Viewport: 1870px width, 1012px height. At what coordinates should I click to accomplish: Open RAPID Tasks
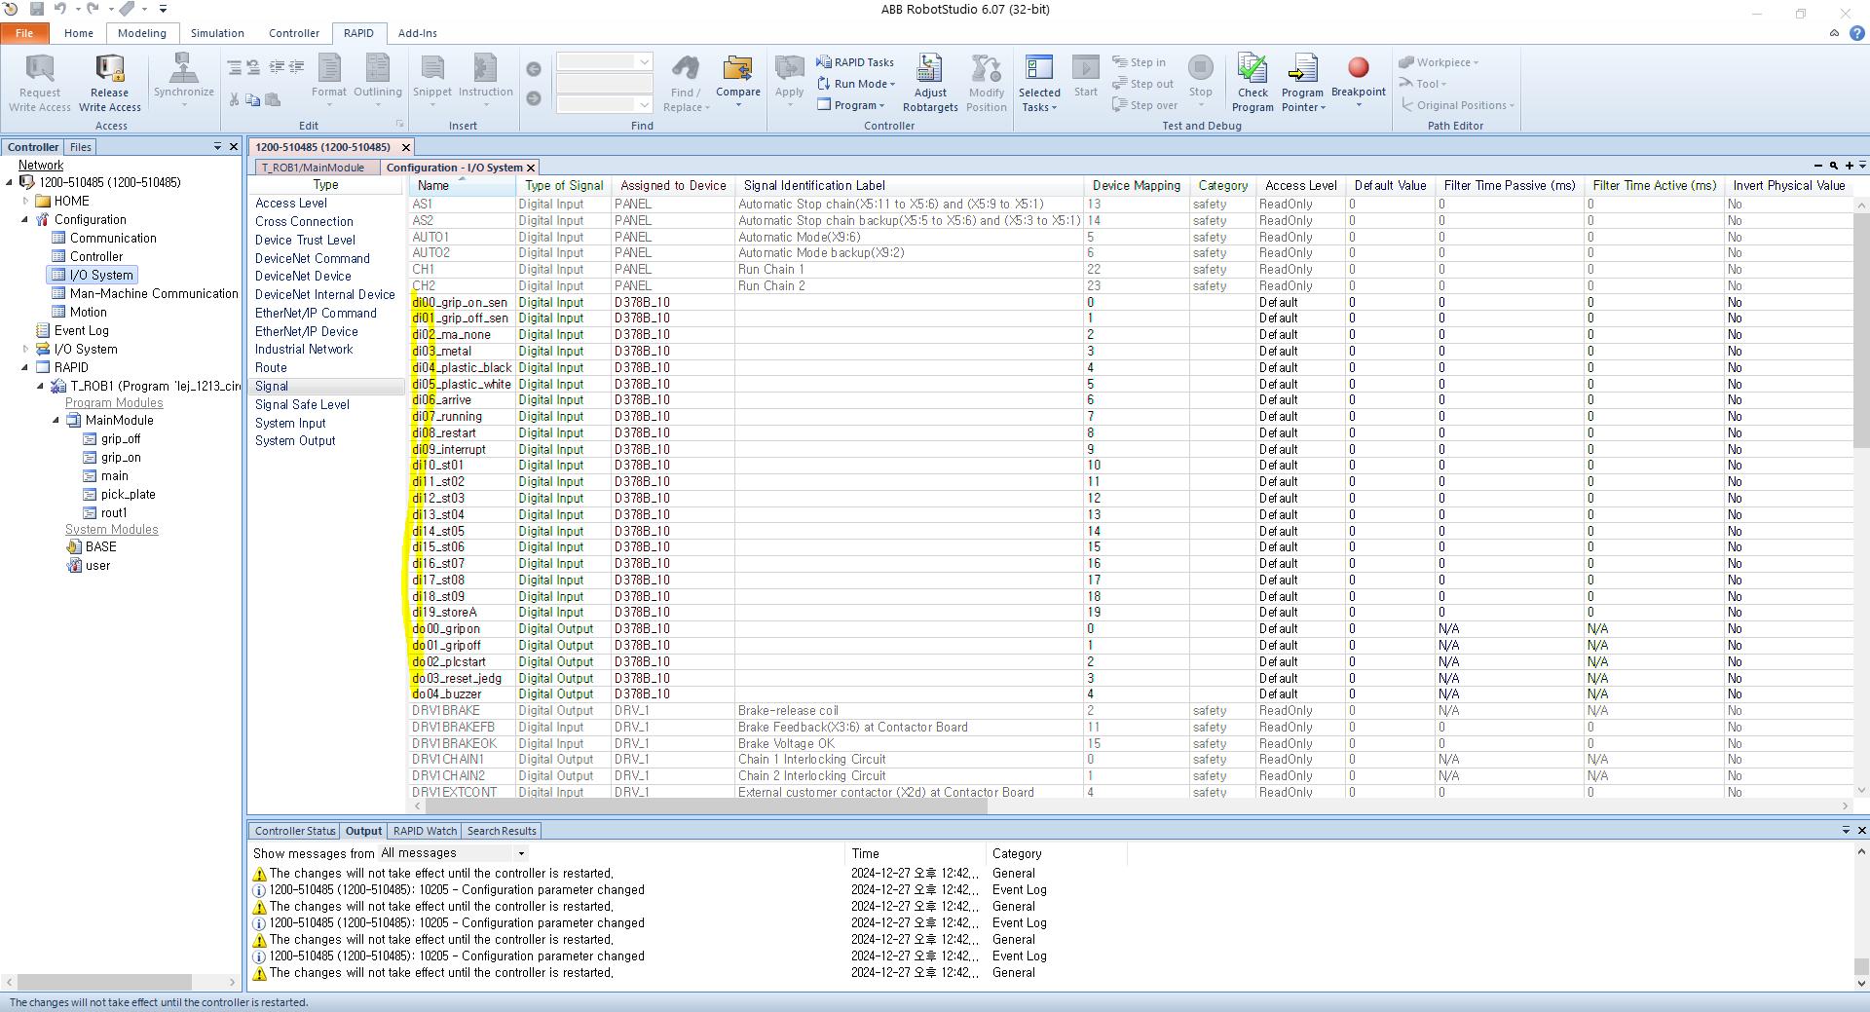(x=855, y=62)
